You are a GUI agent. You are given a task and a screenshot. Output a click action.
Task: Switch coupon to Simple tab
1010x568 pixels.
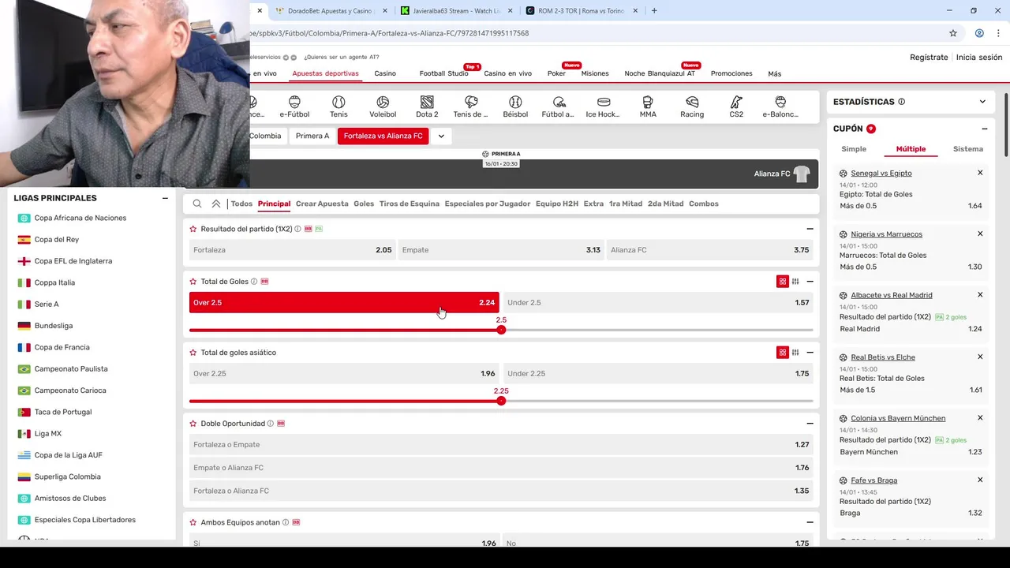854,149
